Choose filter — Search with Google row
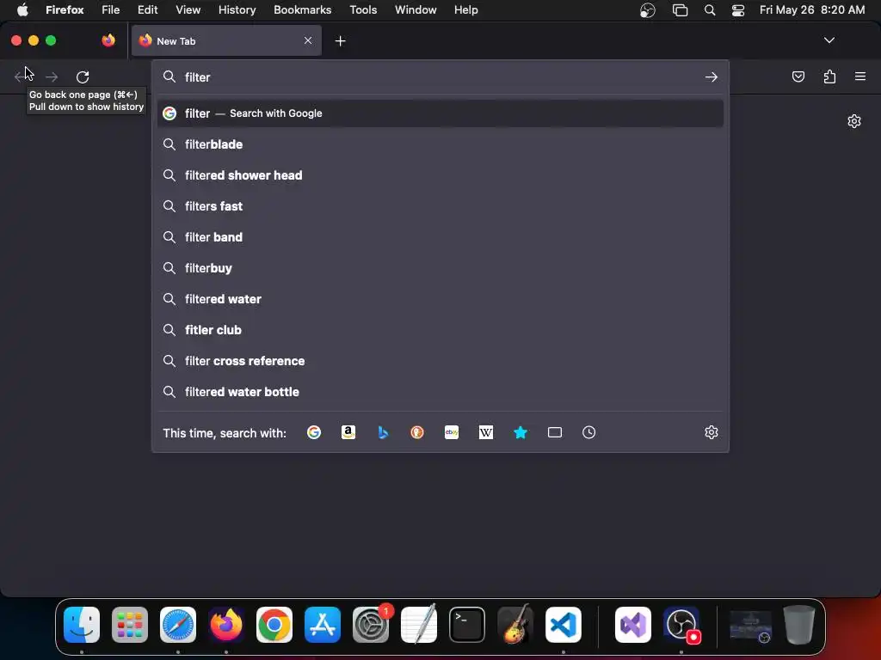Image resolution: width=881 pixels, height=660 pixels. pos(440,113)
